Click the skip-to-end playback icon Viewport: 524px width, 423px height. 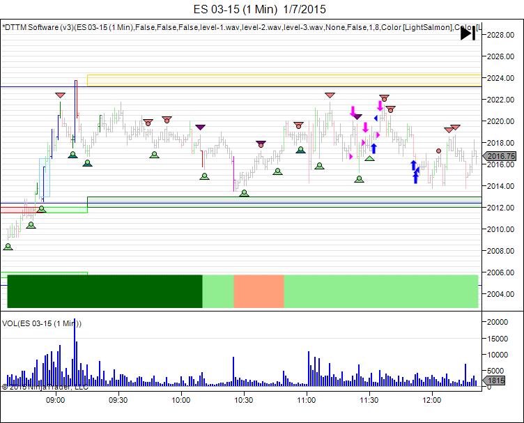click(x=468, y=33)
